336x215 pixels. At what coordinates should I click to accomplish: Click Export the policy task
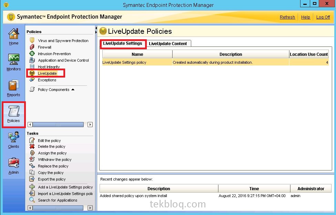(x=52, y=179)
